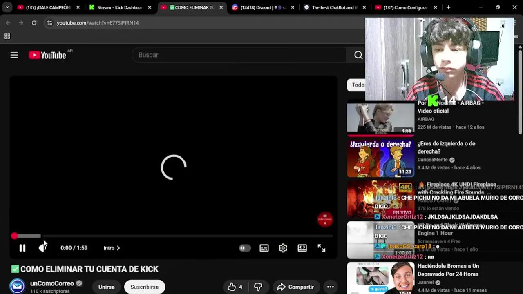The height and width of the screenshot is (294, 523).
Task: Open the unComoCorreo channel name link
Action: click(52, 283)
